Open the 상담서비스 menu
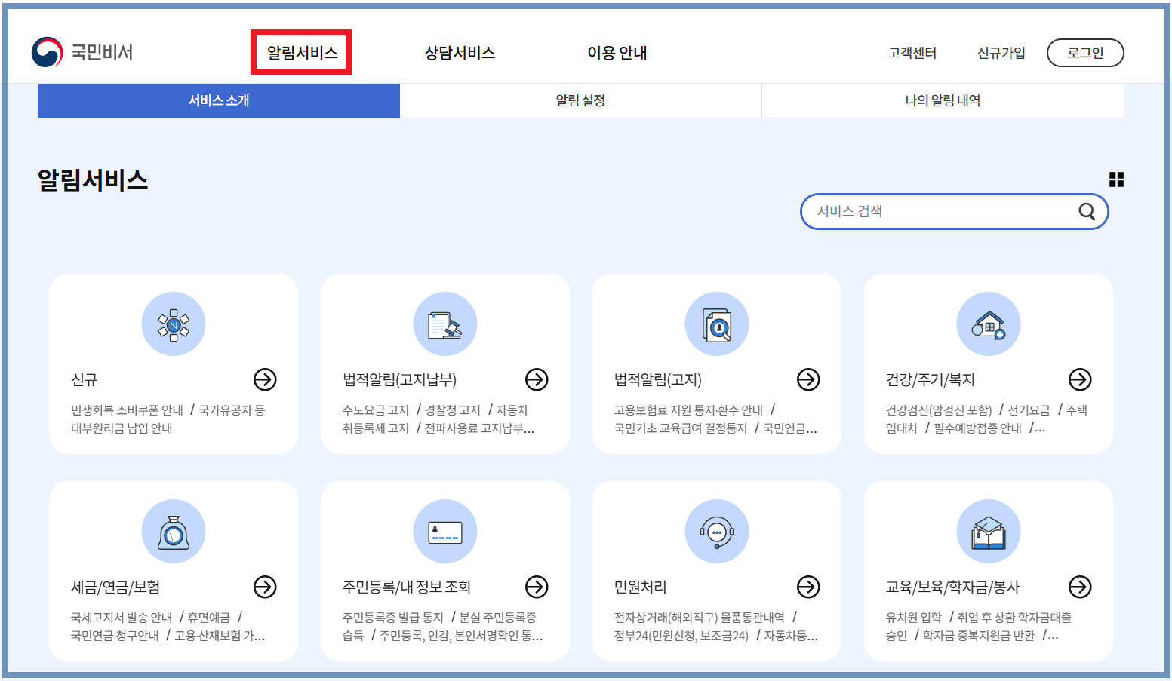The image size is (1172, 681). [x=459, y=53]
